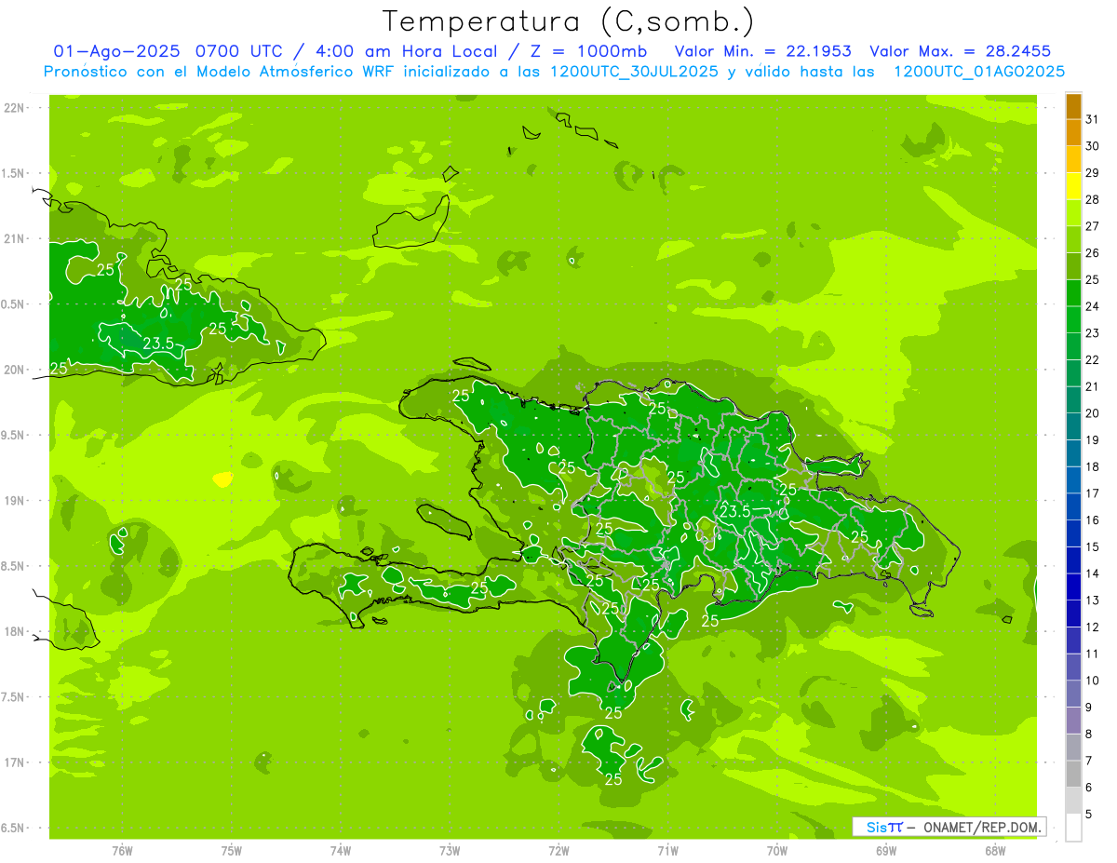1117x863 pixels.
Task: Click legend value '12'
Action: (x=1092, y=627)
